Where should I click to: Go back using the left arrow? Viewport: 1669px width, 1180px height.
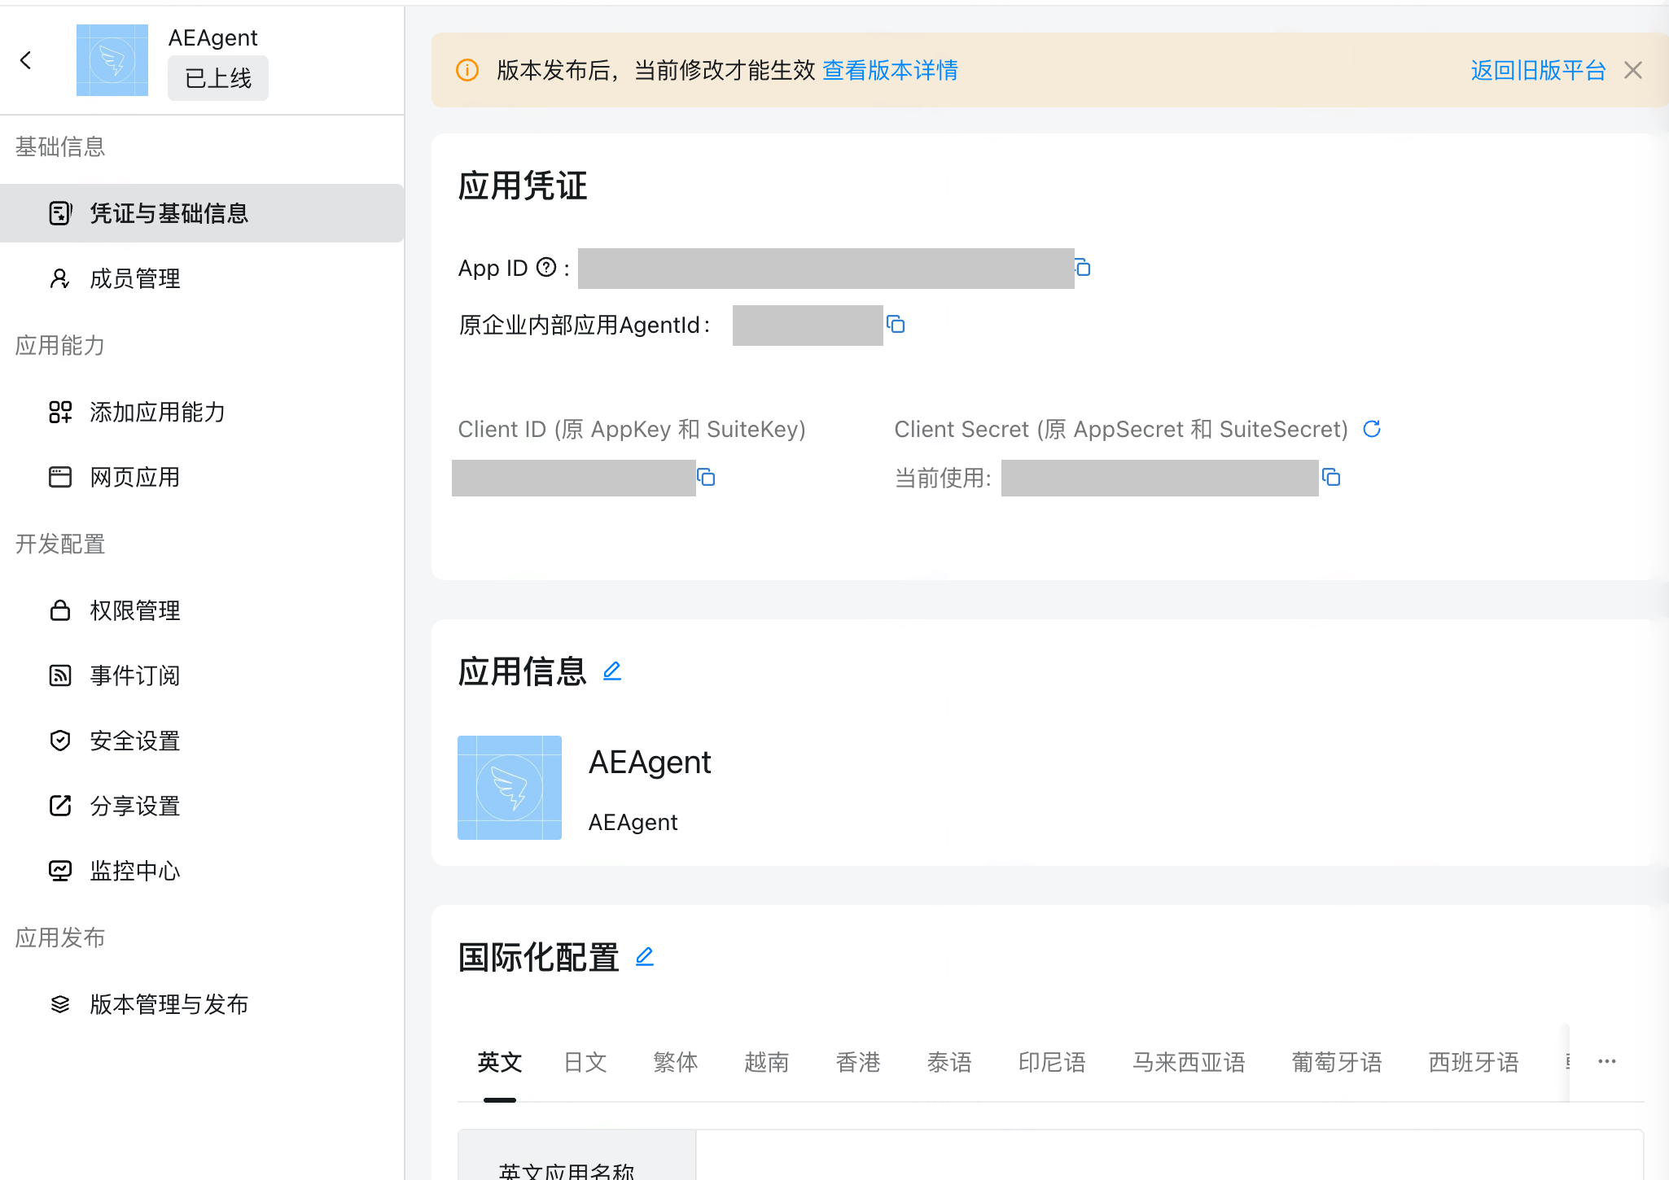pyautogui.click(x=26, y=60)
